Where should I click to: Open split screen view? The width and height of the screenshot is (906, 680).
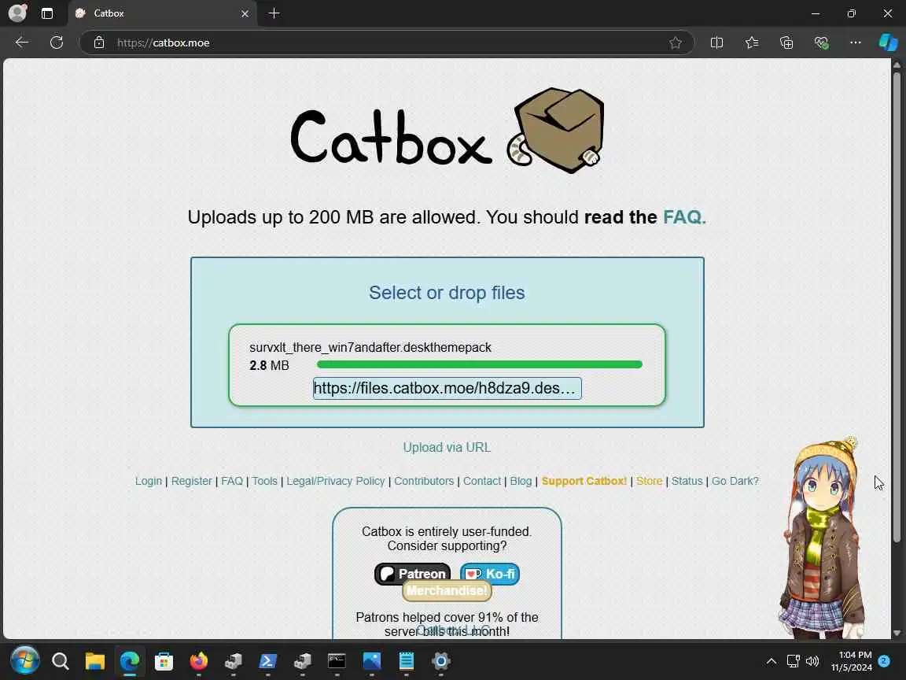[716, 42]
